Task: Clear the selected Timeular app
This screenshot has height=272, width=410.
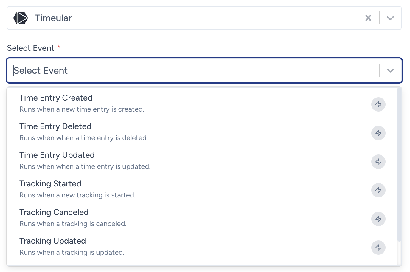Action: 368,18
